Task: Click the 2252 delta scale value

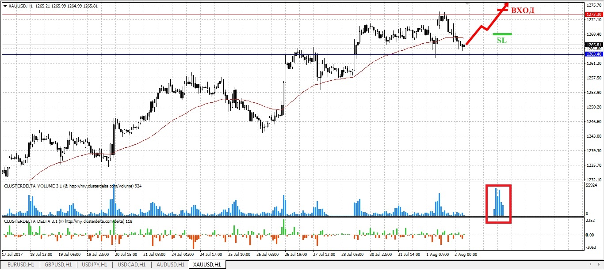Action: pos(591,221)
